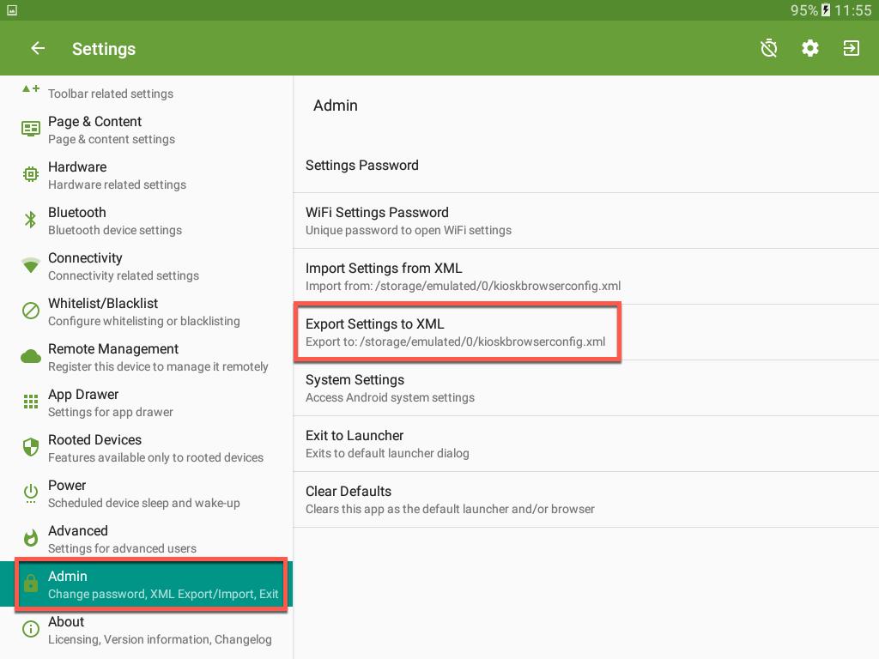
Task: Click the Hardware chip icon
Action: pos(31,174)
